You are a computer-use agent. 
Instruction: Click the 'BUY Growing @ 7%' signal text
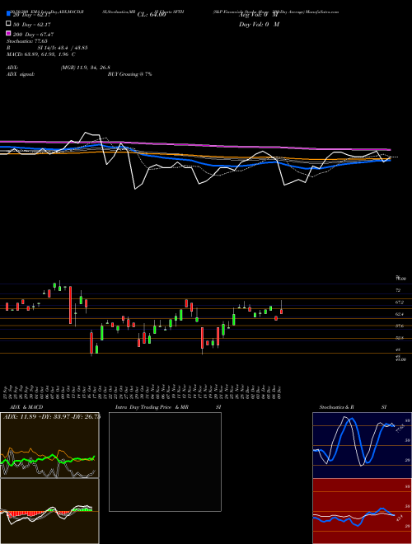[129, 74]
